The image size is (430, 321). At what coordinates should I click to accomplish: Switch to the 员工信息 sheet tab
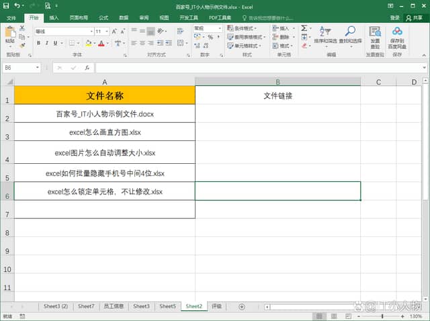click(114, 306)
